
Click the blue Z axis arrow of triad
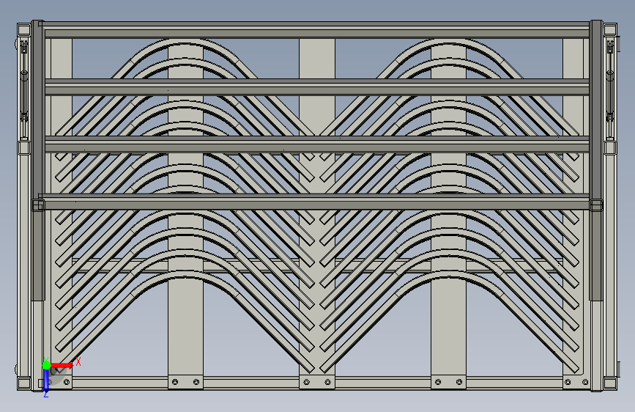pos(46,380)
